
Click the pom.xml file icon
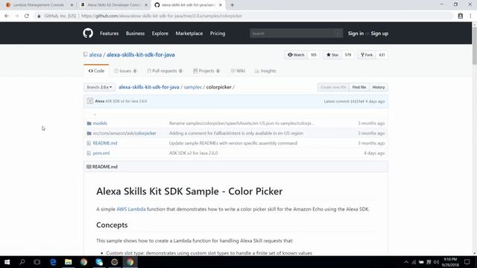click(89, 153)
